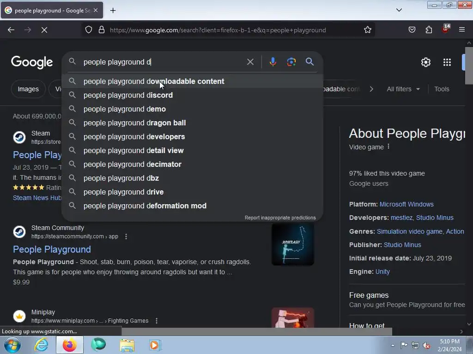Open the list all tabs chevron
473x354 pixels.
coord(399,10)
